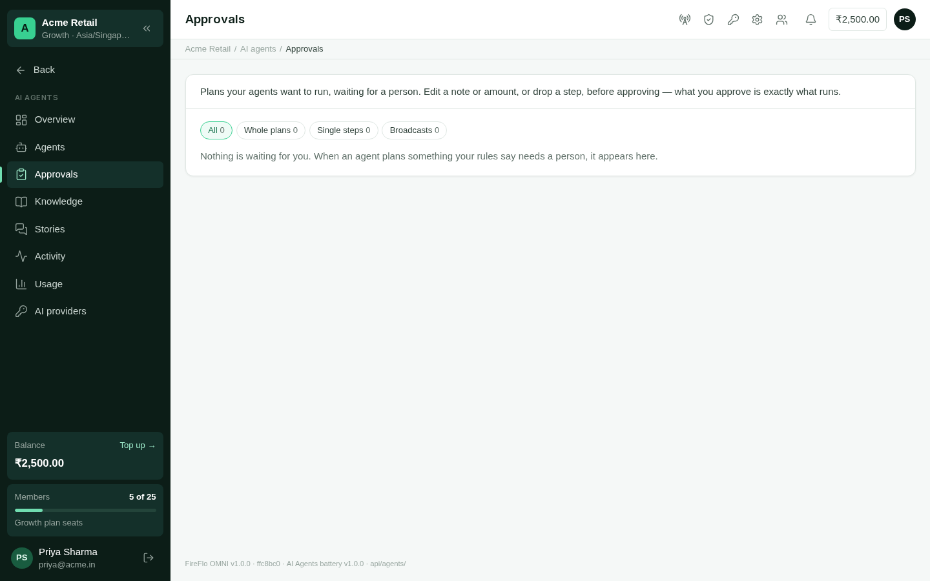Open the Overview page in sidebar
Image resolution: width=930 pixels, height=581 pixels.
85,119
